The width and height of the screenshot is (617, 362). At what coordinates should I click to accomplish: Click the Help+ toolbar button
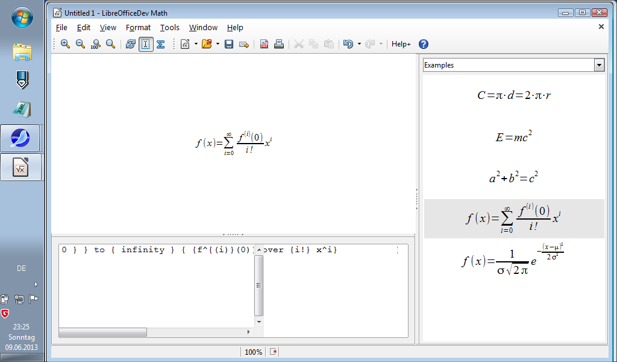(401, 44)
